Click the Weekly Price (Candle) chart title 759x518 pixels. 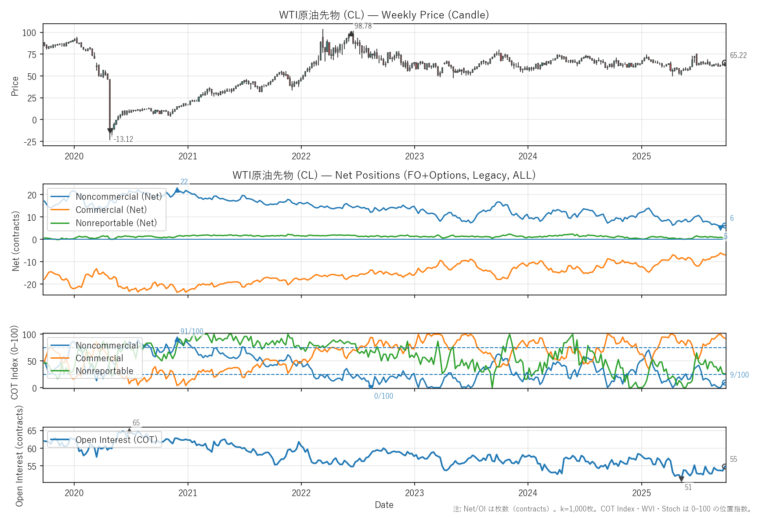tap(384, 15)
